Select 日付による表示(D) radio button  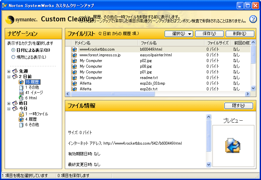click(13, 50)
